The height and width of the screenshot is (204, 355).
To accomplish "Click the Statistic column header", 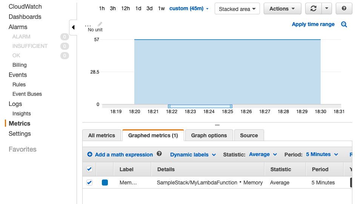I will tap(281, 169).
